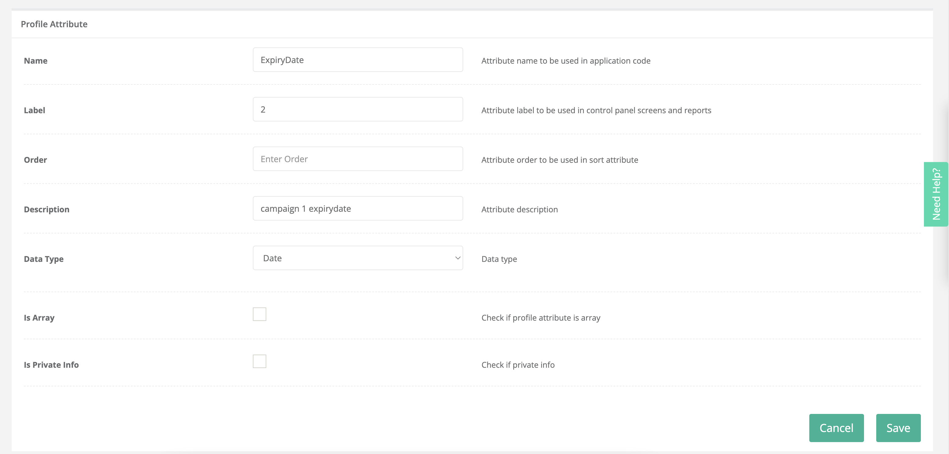Click the 'Attribute description' help text
This screenshot has width=949, height=454.
pos(519,209)
